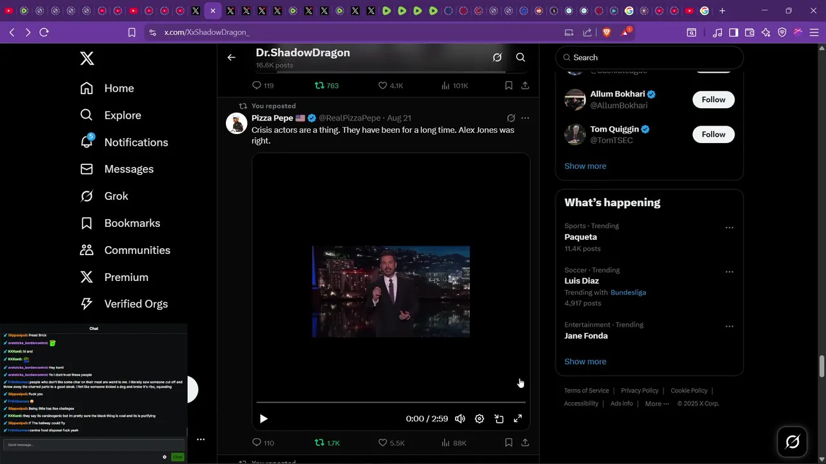This screenshot has height=464, width=826.
Task: Show more under What's happening
Action: tap(585, 362)
